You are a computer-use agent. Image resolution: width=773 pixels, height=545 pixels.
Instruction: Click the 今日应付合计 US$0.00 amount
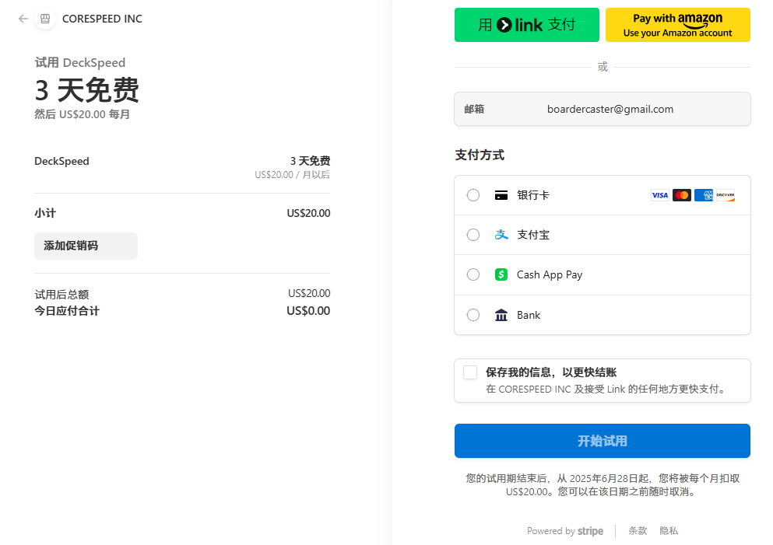click(308, 311)
